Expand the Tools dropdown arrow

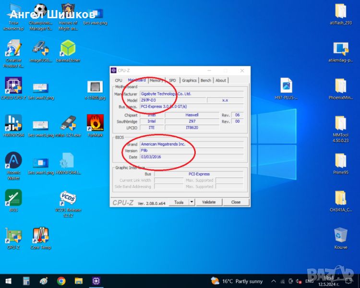point(192,202)
